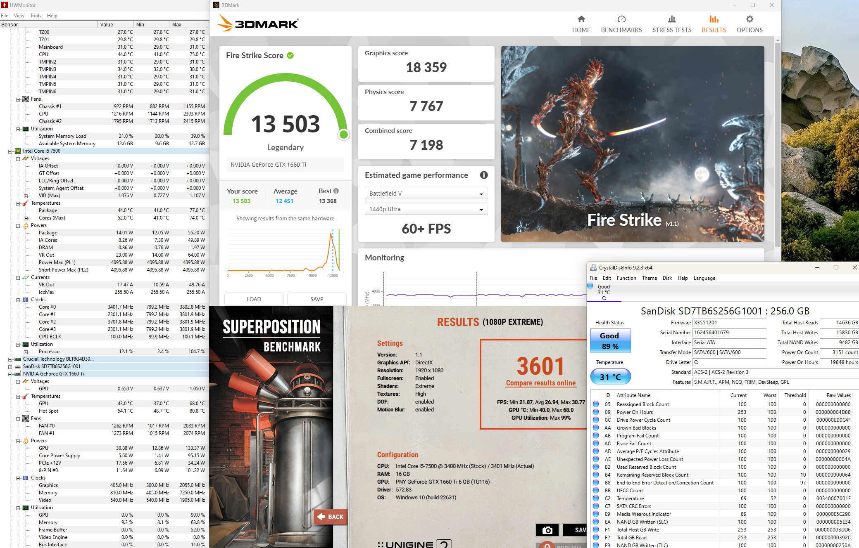Click info icon beside Estimated game performance
Viewport: 859px width, 548px height.
pos(483,175)
